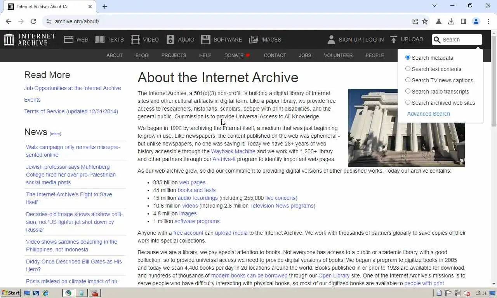
Task: Open the Chrome profile avatar
Action: pyautogui.click(x=476, y=21)
